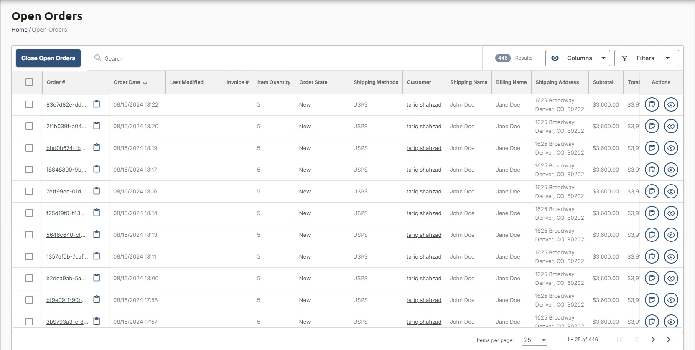The height and width of the screenshot is (350, 695).
Task: View order details eye icon for 08/16/2024 18:11
Action: (671, 256)
